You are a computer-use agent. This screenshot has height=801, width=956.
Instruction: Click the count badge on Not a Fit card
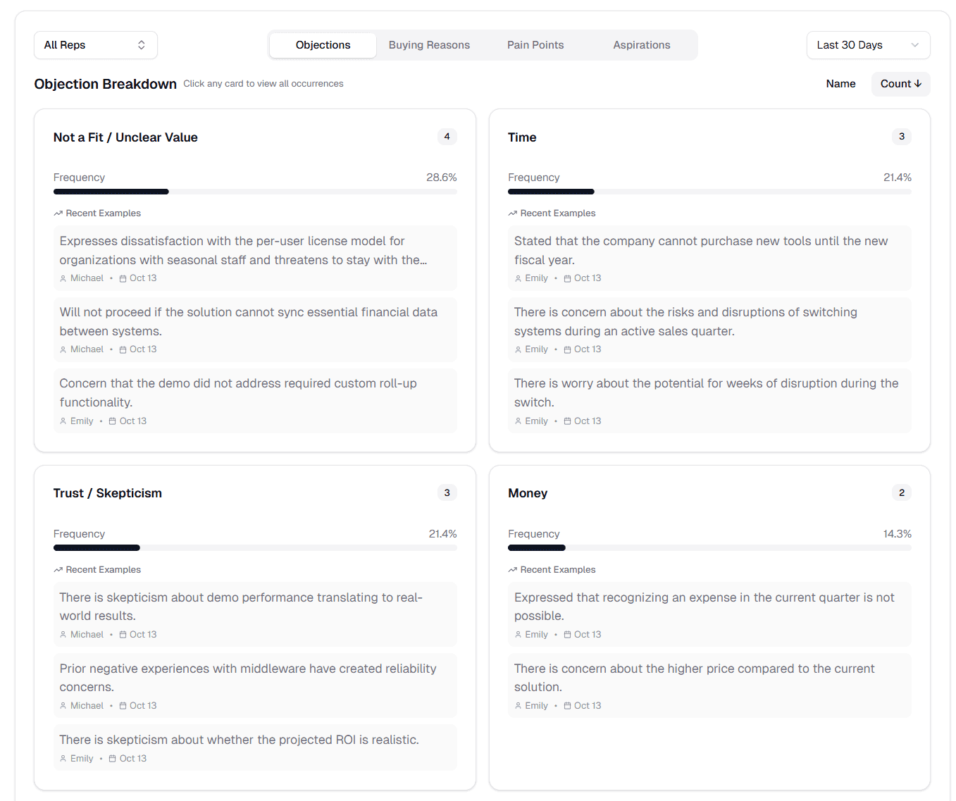[x=447, y=137]
